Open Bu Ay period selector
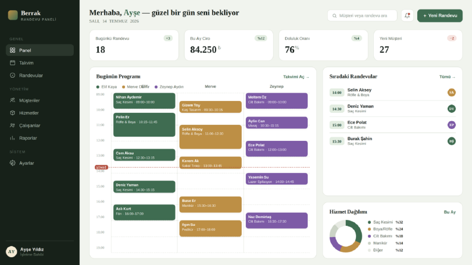This screenshot has height=265, width=472. [x=450, y=212]
